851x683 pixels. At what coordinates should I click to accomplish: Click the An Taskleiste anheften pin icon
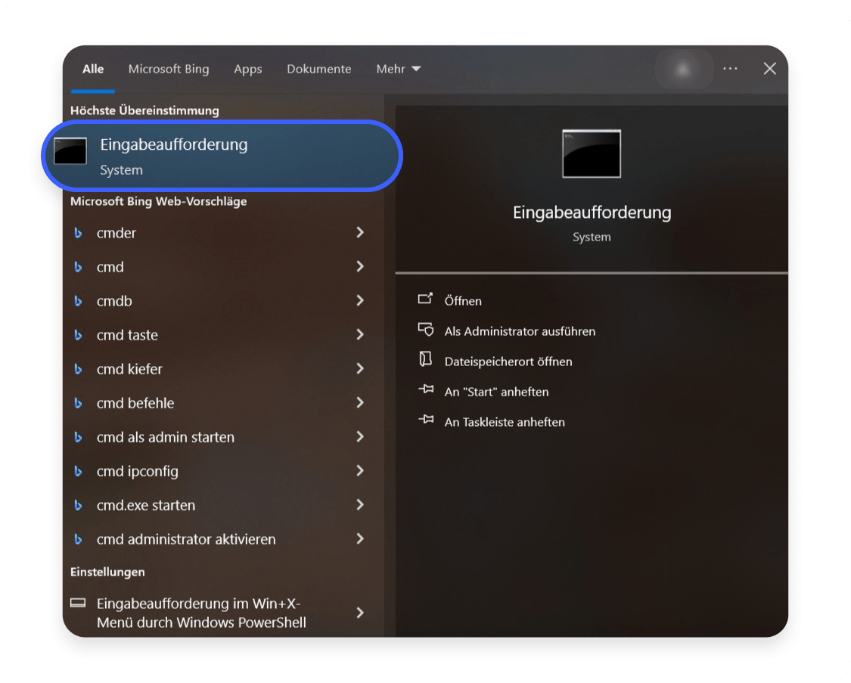[x=425, y=421]
